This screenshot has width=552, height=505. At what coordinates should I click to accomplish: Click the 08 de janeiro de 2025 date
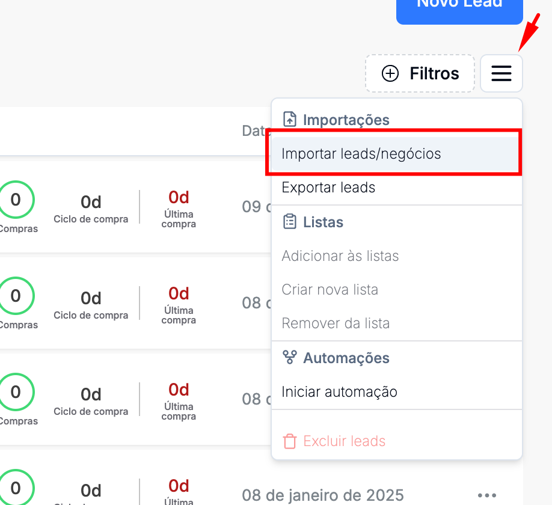322,495
